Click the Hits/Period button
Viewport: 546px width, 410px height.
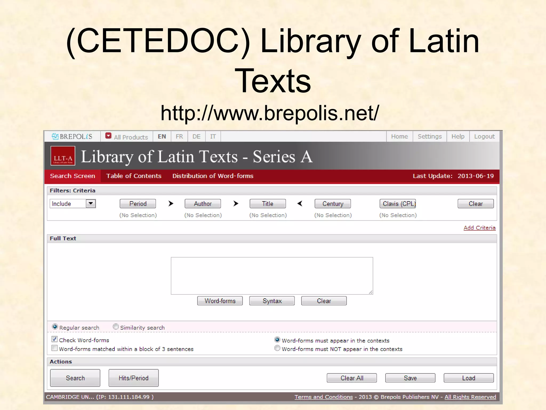coord(134,378)
